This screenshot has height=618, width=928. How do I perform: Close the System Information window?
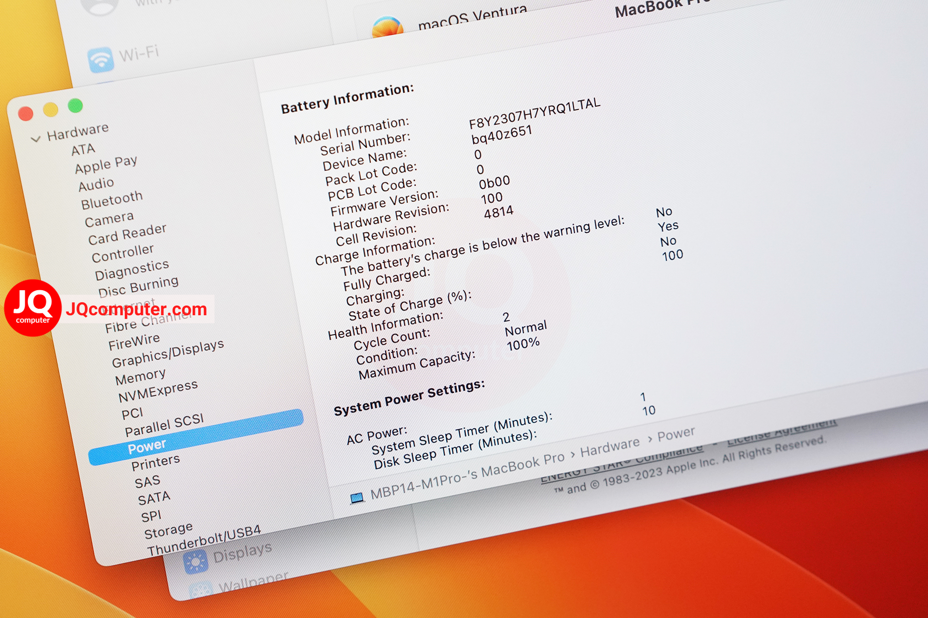pyautogui.click(x=26, y=114)
